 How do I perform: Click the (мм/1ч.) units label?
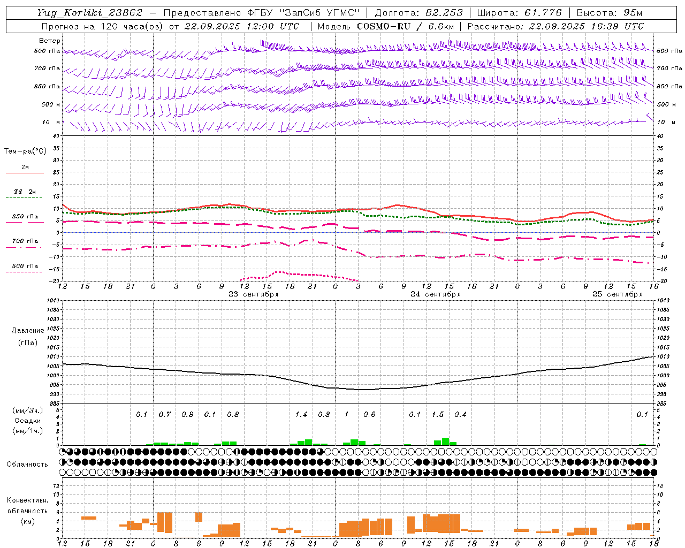[28, 431]
